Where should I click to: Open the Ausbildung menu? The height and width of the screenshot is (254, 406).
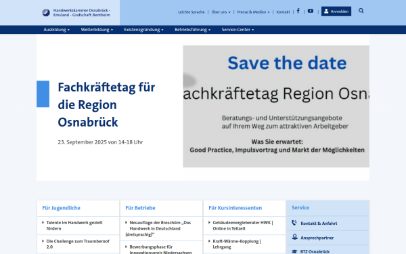click(x=56, y=30)
